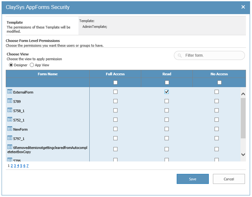252x197 pixels.
Task: Cancel the security dialog
Action: pyautogui.click(x=229, y=179)
